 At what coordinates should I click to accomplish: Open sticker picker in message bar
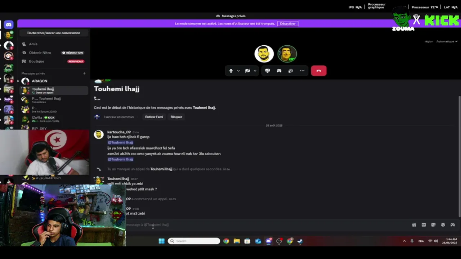[x=433, y=225]
